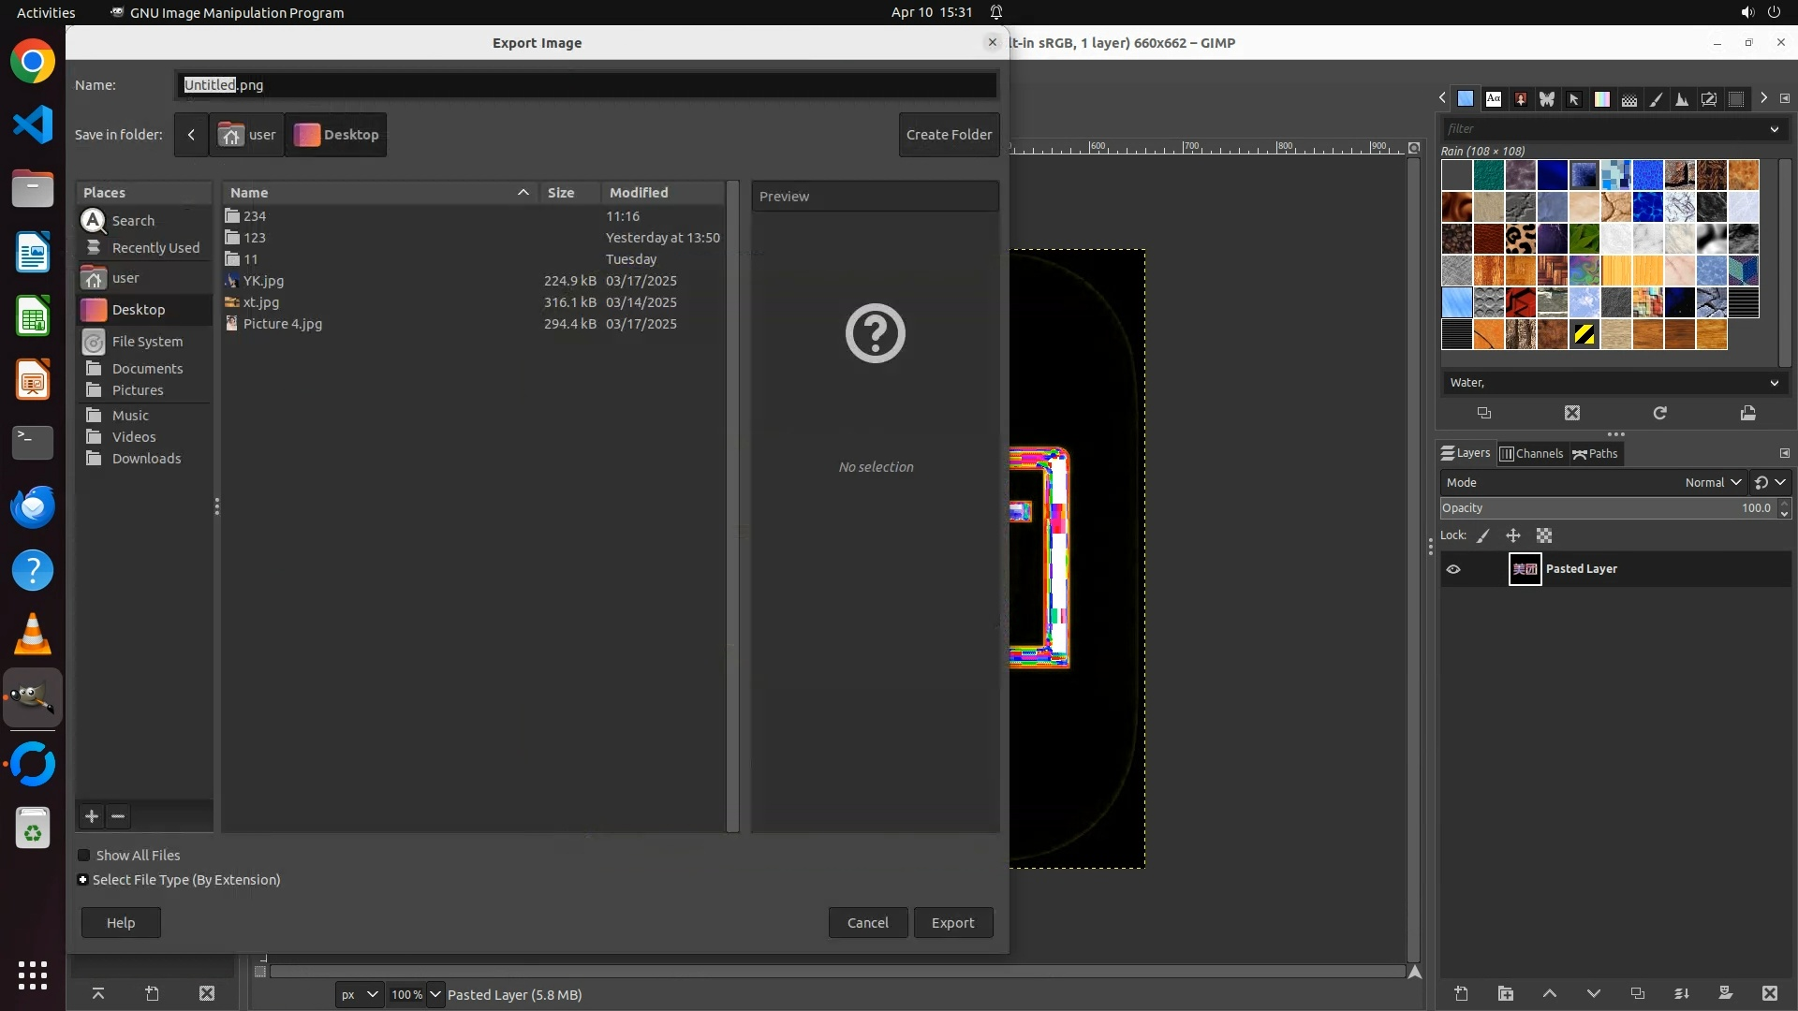
Task: Click lock alpha channel icon
Action: pos(1544,535)
